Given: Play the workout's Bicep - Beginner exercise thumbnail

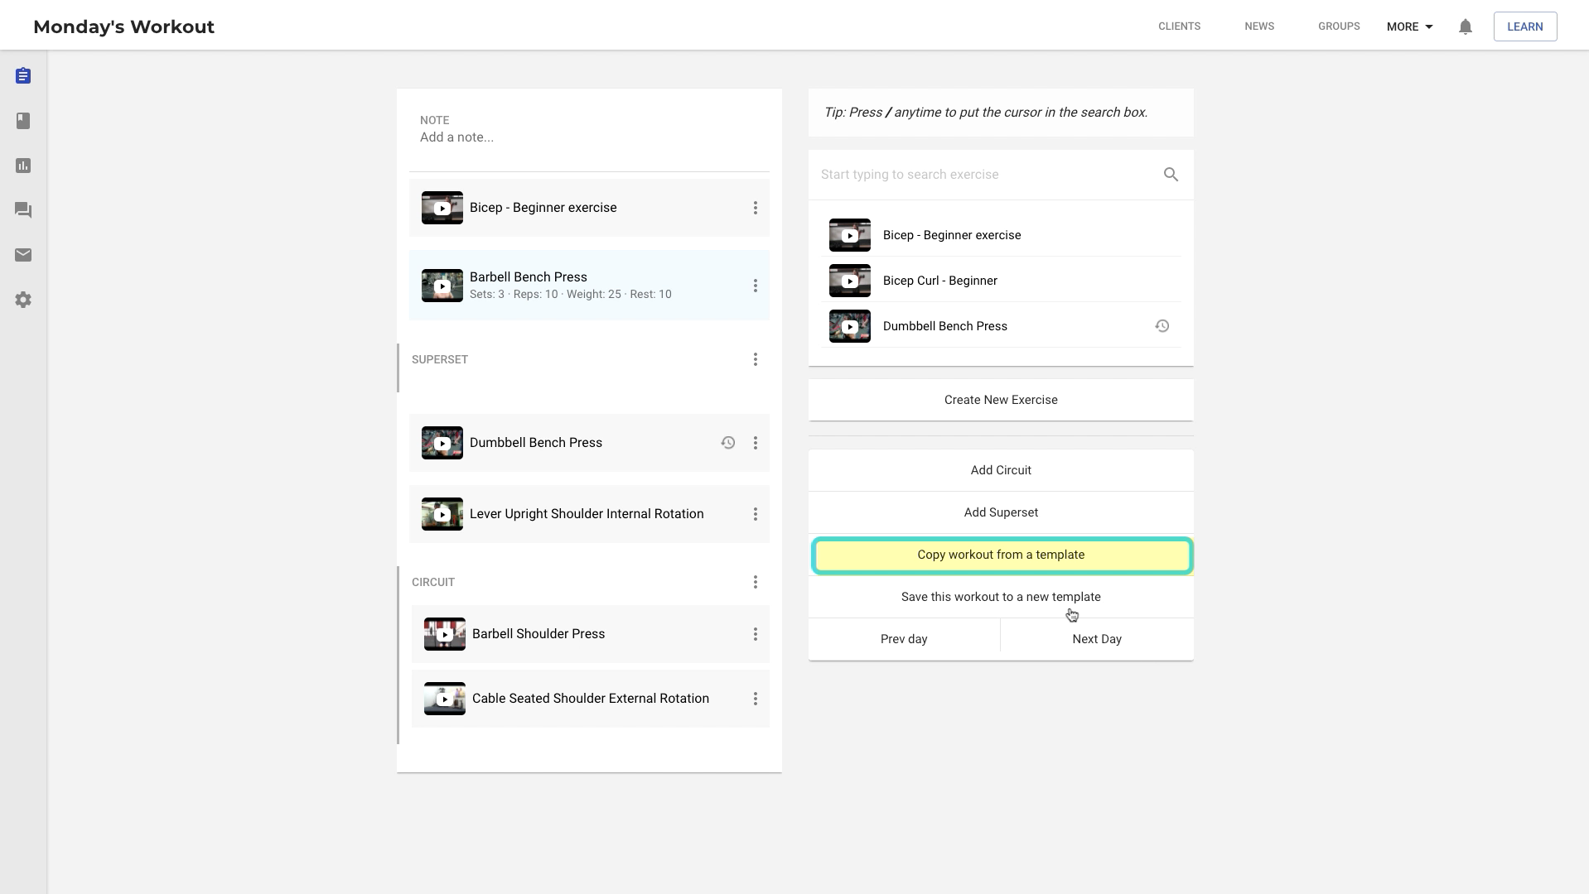Looking at the screenshot, I should pos(442,208).
